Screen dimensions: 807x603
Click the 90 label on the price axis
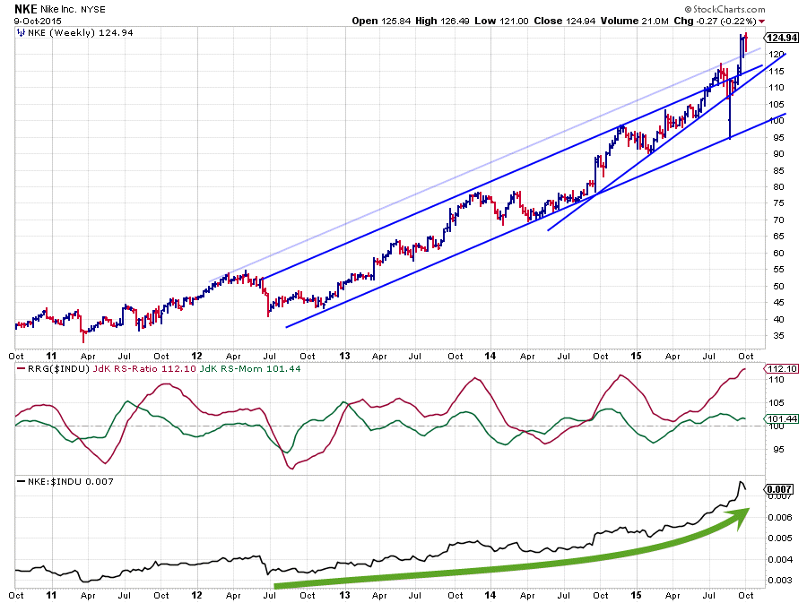(778, 154)
